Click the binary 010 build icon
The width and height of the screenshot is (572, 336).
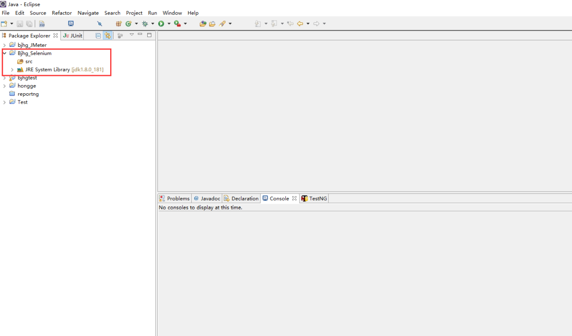[42, 24]
